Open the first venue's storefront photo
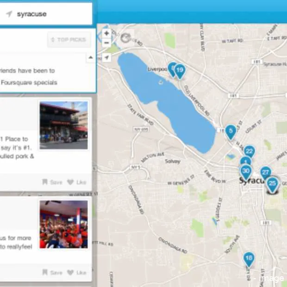 [63, 125]
